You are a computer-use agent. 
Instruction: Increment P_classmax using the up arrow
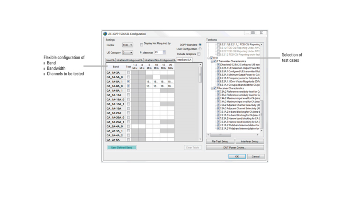pos(164,51)
